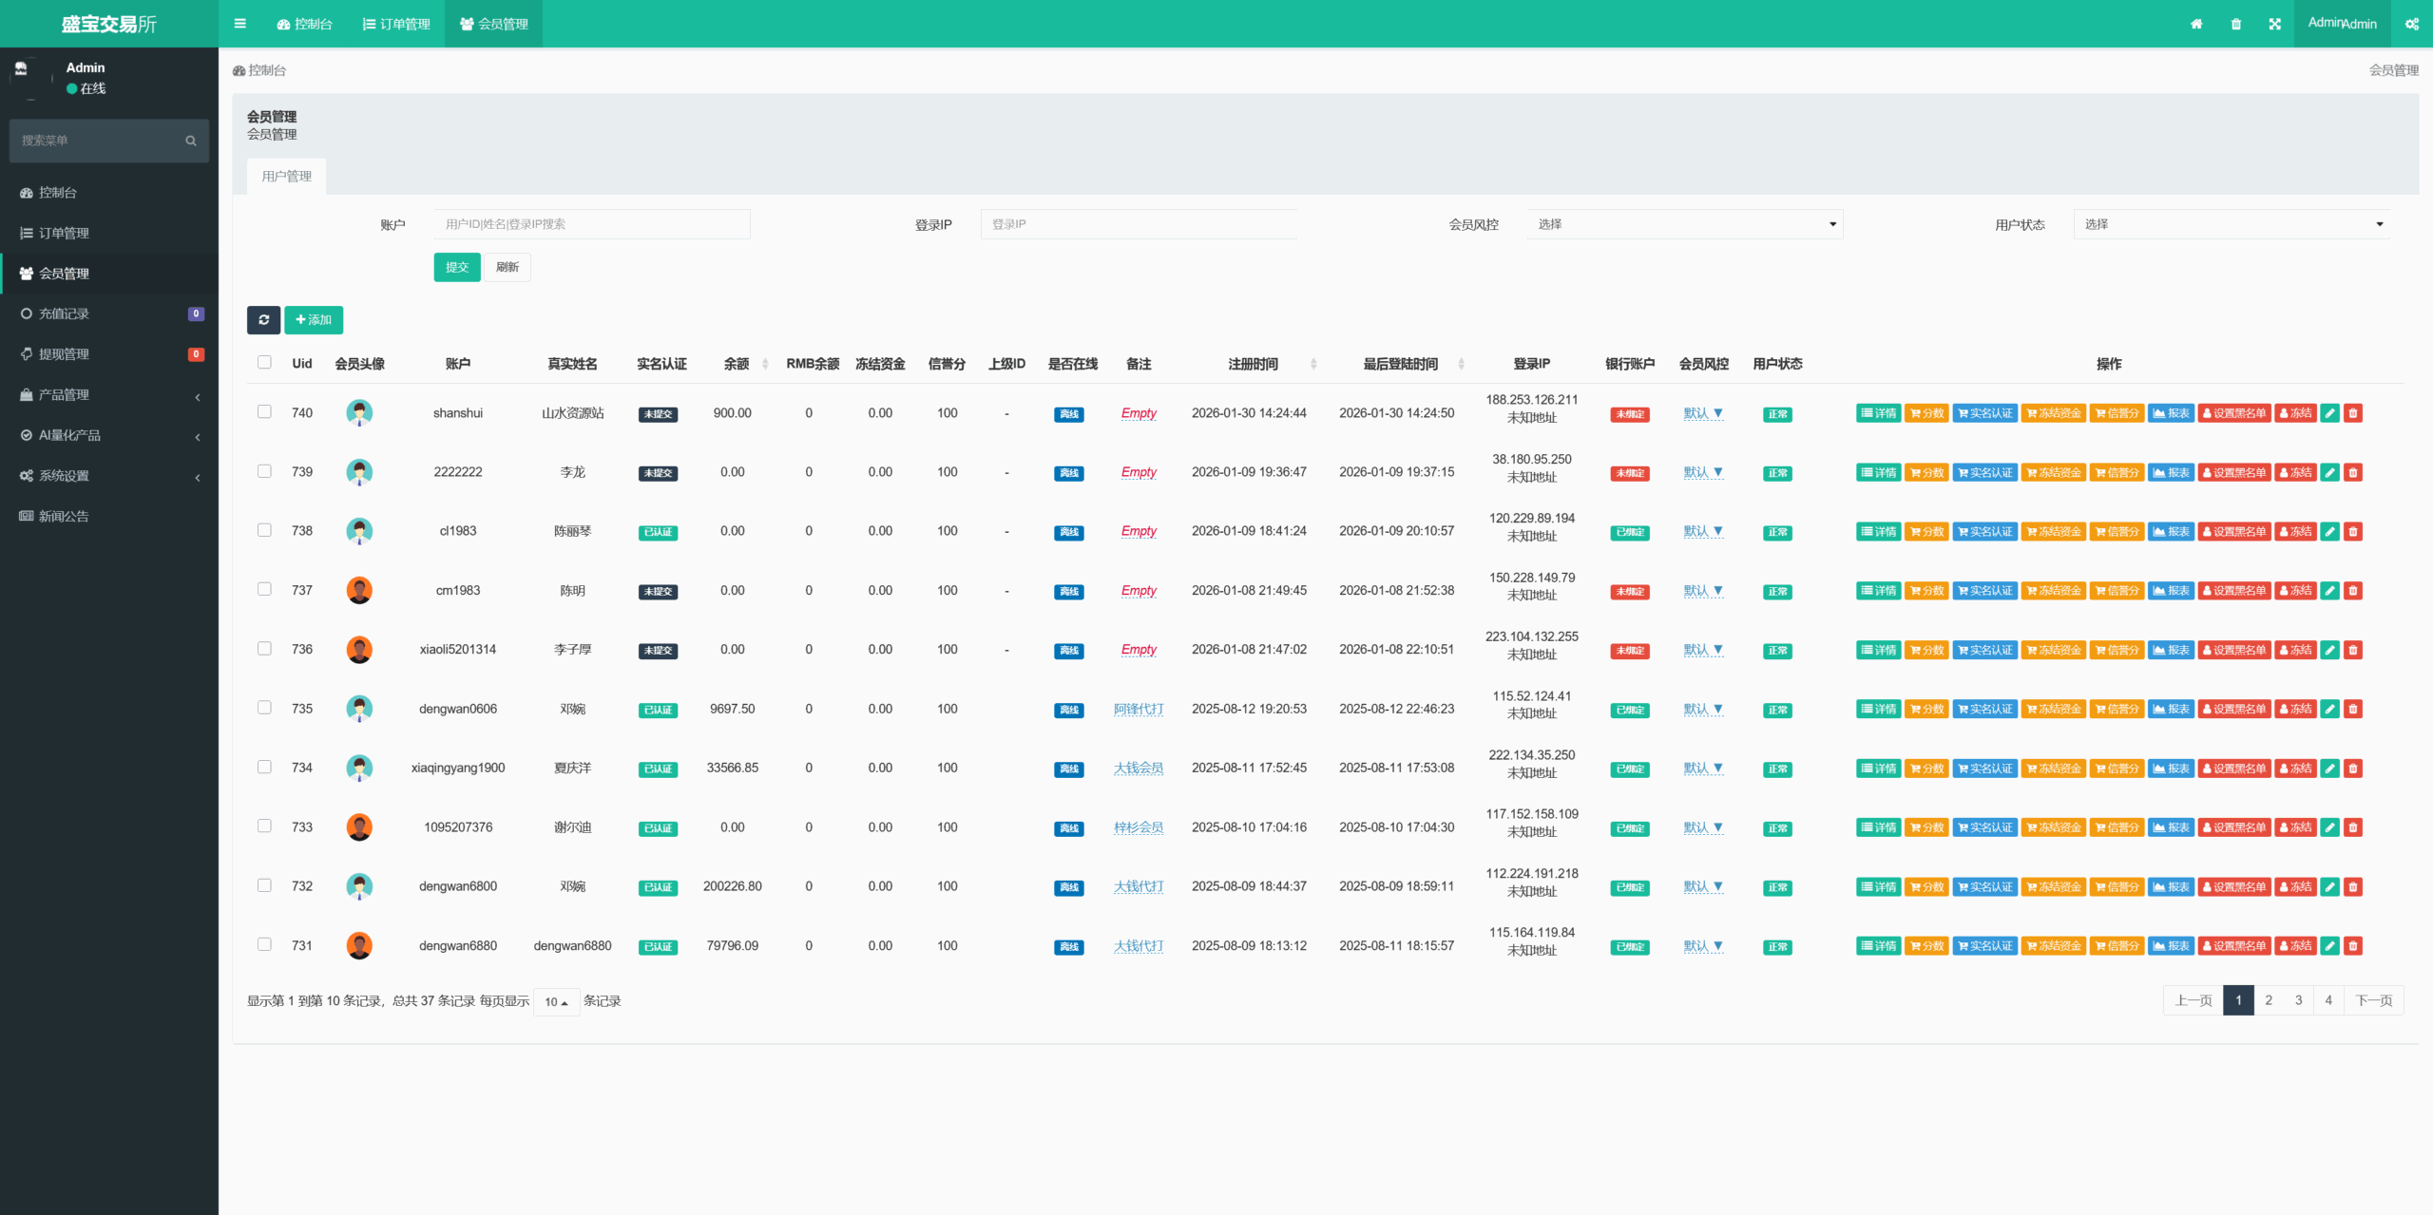Click the green 提交 button
Image resolution: width=2433 pixels, height=1215 pixels.
point(457,267)
